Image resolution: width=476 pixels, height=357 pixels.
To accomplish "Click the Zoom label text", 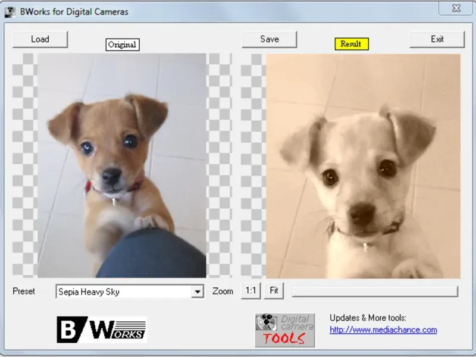I will (223, 291).
